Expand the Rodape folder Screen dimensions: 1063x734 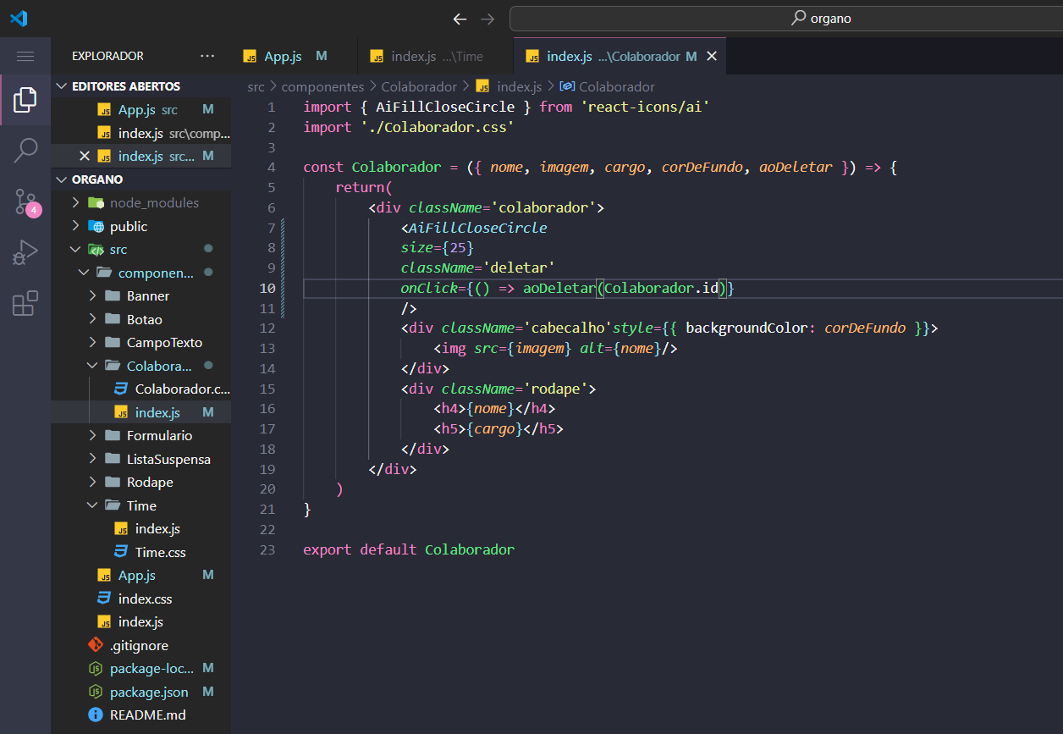[140, 483]
